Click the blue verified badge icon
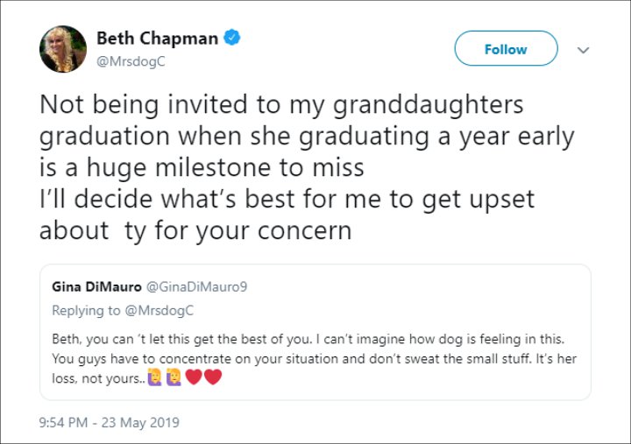This screenshot has height=444, width=631. click(x=232, y=38)
